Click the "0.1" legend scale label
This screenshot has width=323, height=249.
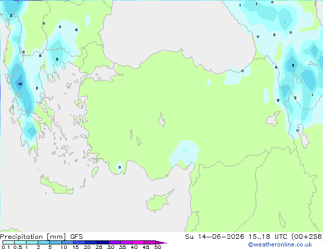[6, 247]
